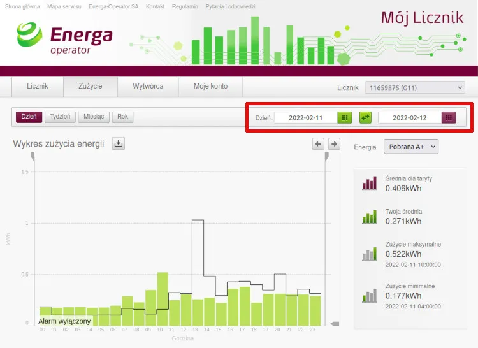Select the Rok period view
Image resolution: width=478 pixels, height=348 pixels.
(x=122, y=117)
